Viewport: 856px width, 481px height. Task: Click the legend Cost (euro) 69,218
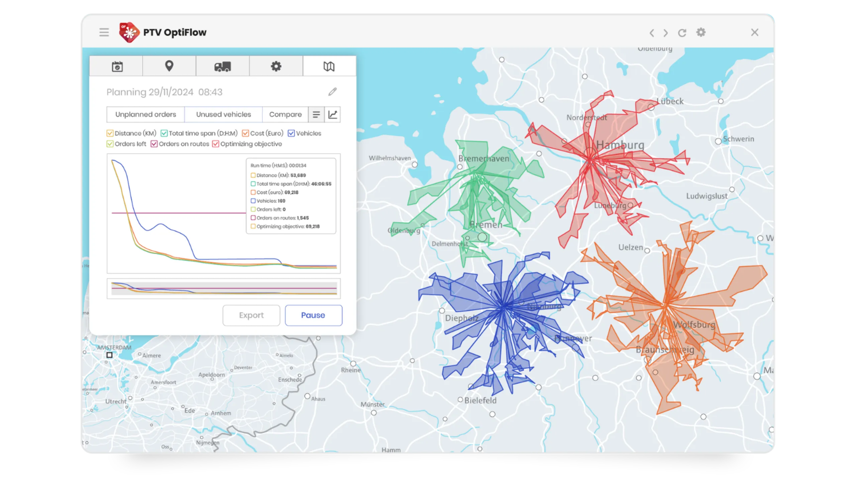click(x=275, y=192)
